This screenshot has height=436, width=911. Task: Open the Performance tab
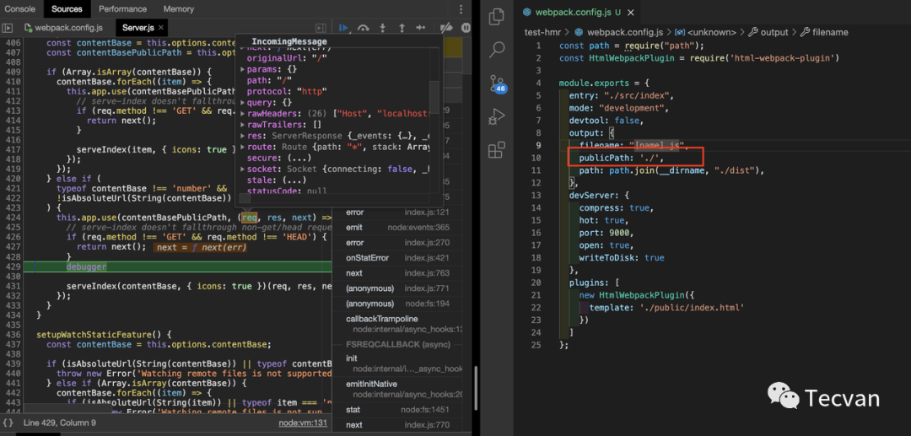pyautogui.click(x=122, y=8)
